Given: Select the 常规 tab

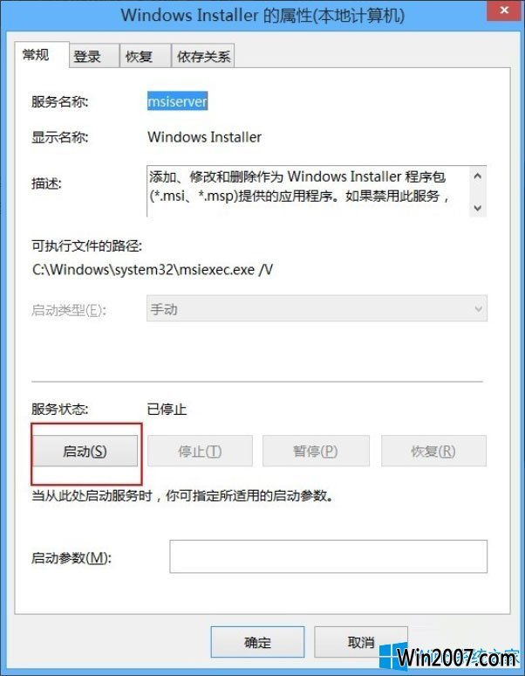Looking at the screenshot, I should pos(41,55).
